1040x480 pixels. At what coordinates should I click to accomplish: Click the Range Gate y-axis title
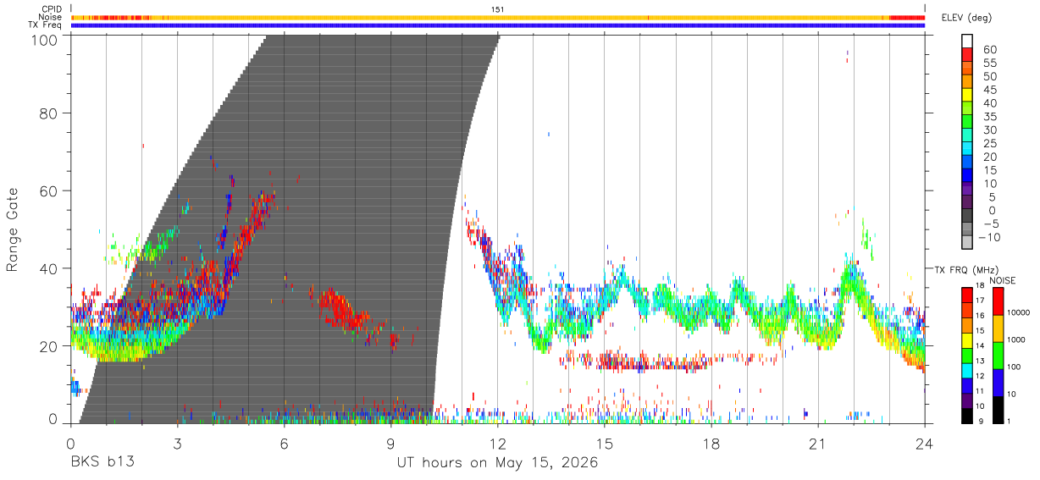click(13, 229)
